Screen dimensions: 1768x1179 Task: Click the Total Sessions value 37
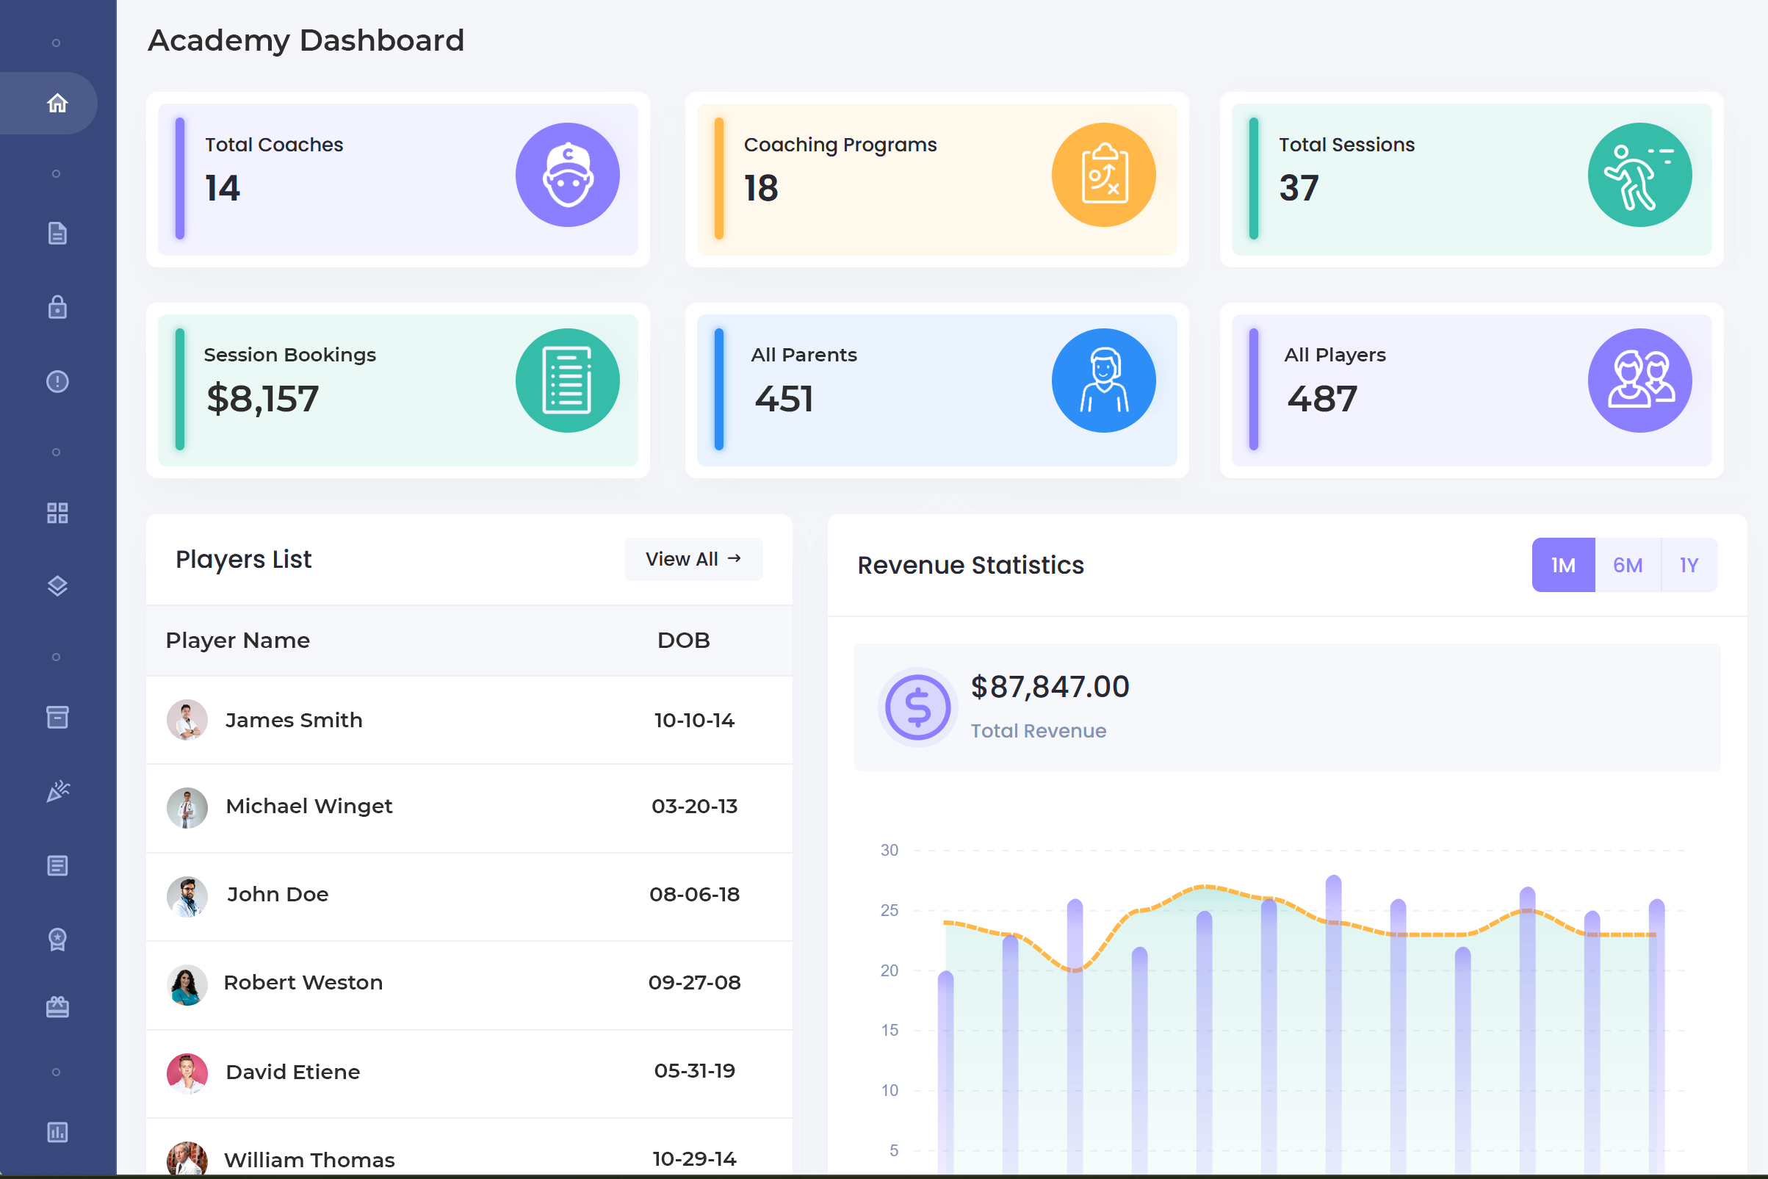click(x=1298, y=187)
